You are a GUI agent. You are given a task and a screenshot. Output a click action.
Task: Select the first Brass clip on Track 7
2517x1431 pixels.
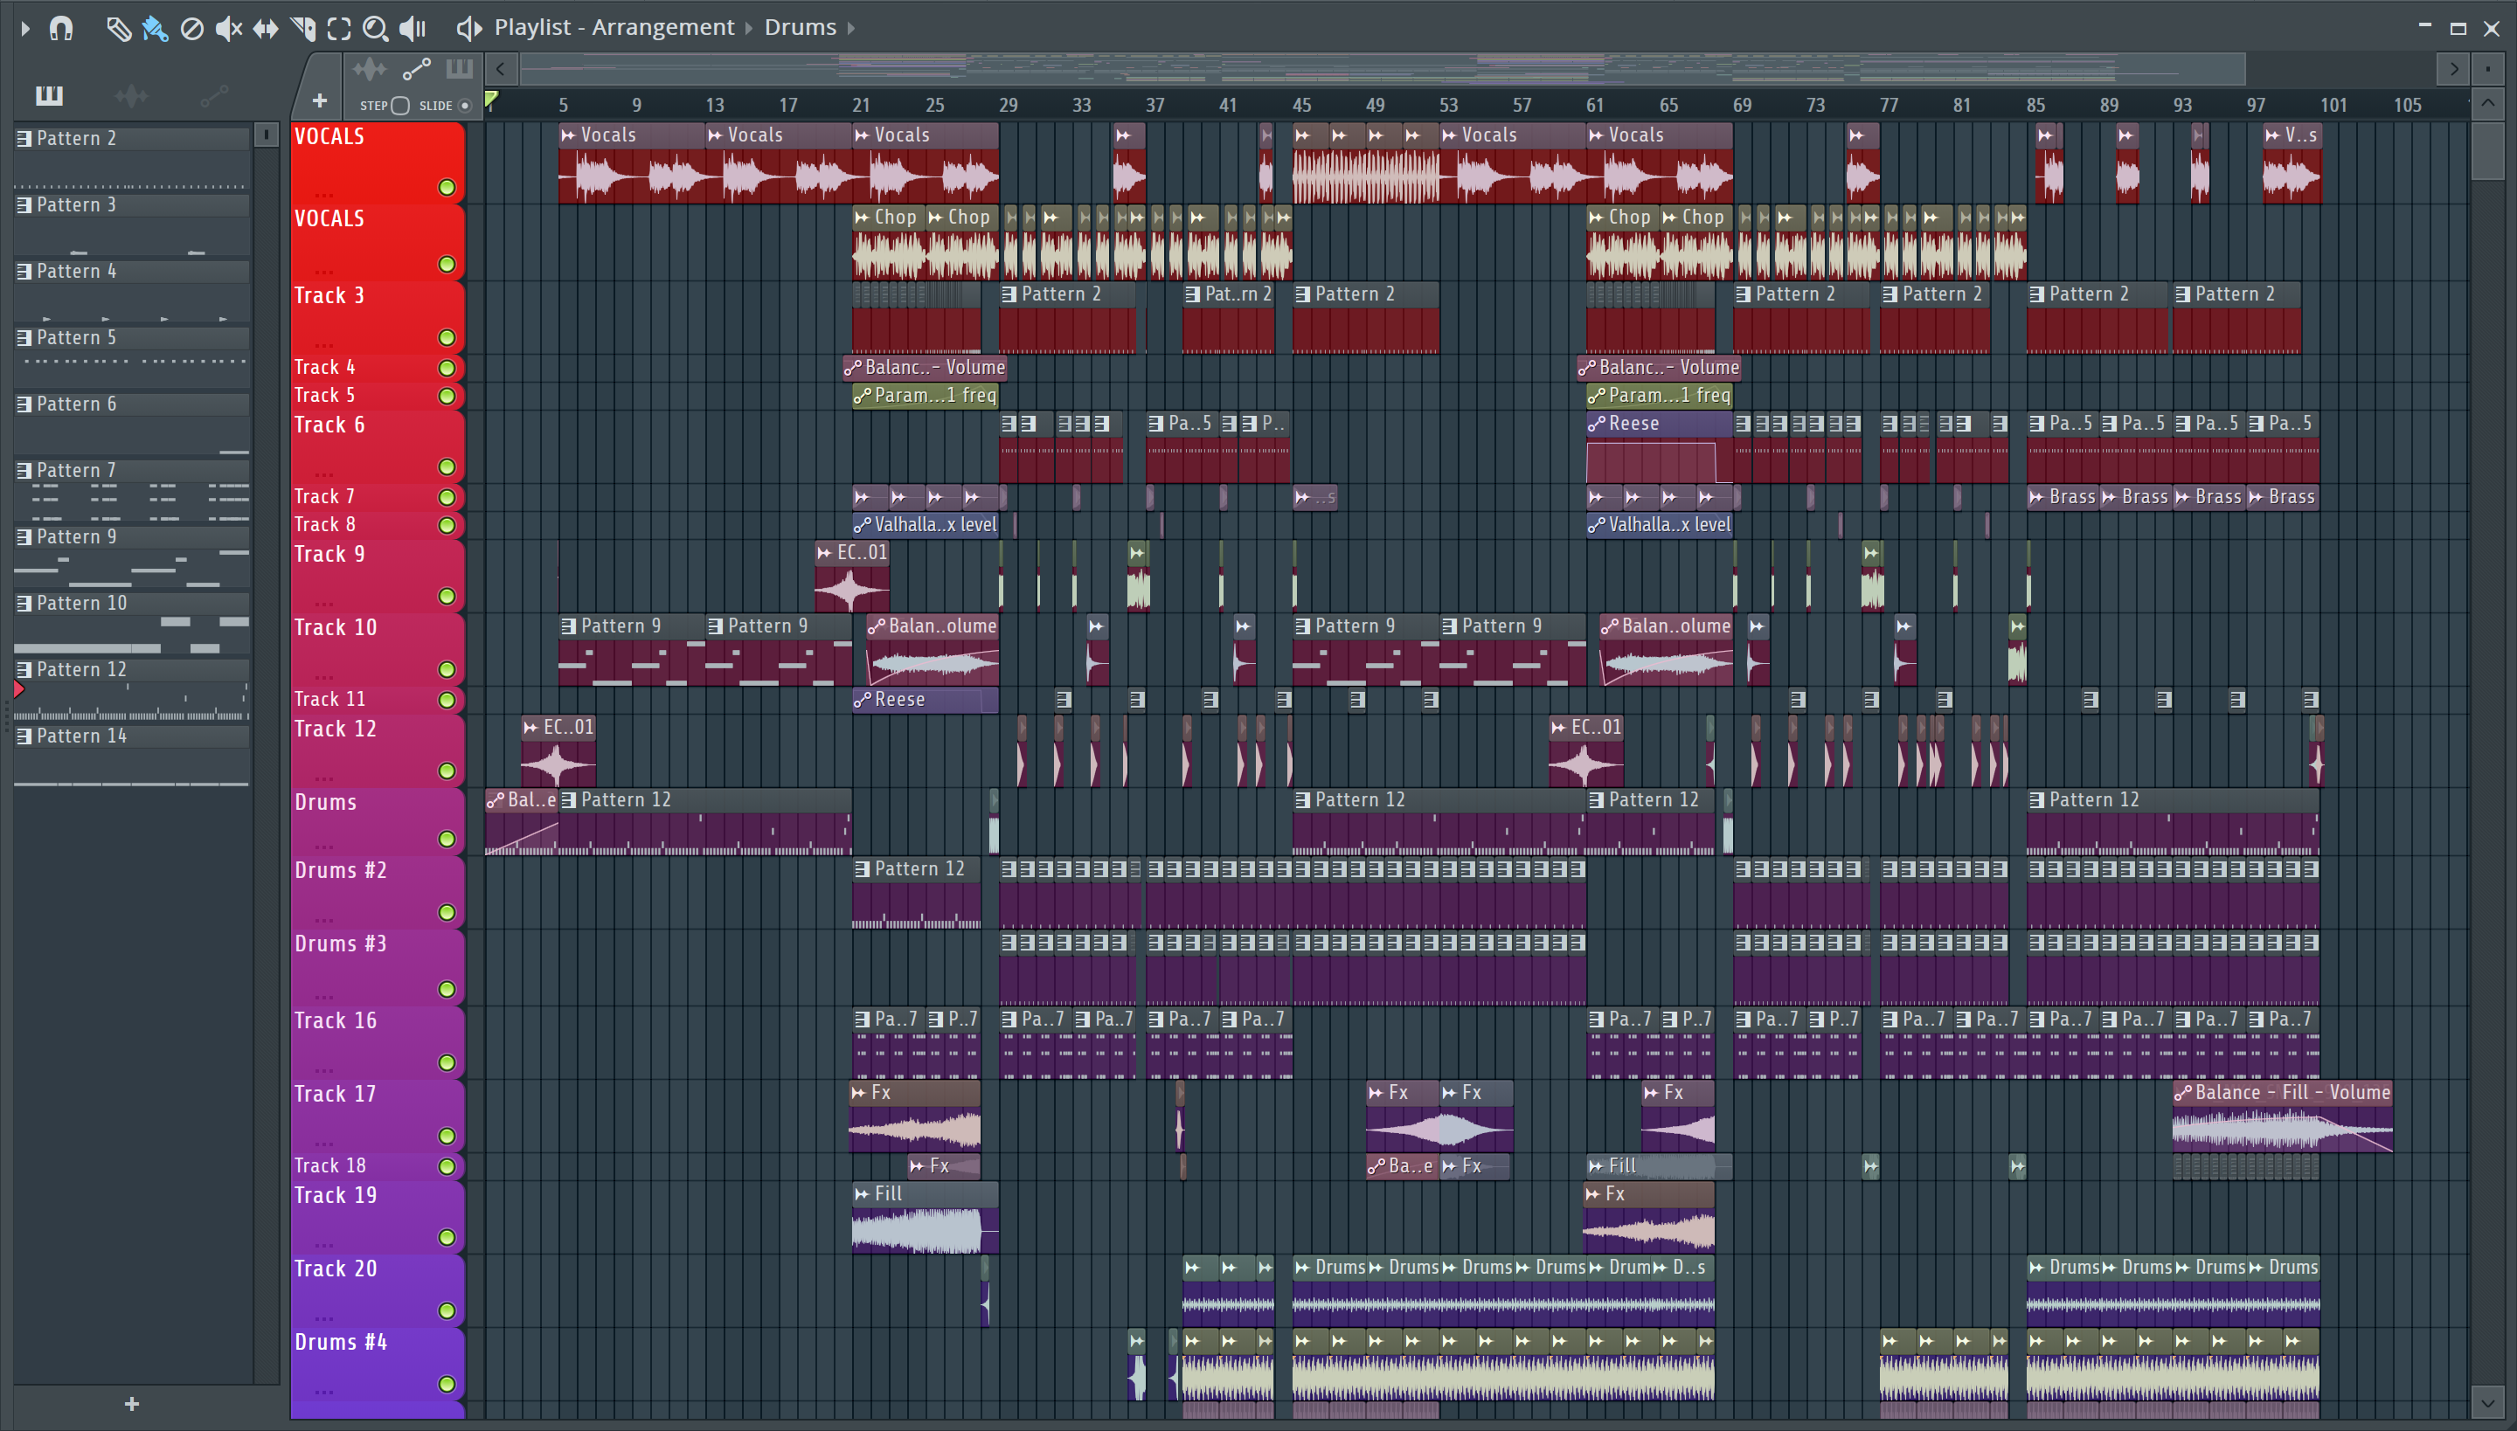pyautogui.click(x=2063, y=497)
